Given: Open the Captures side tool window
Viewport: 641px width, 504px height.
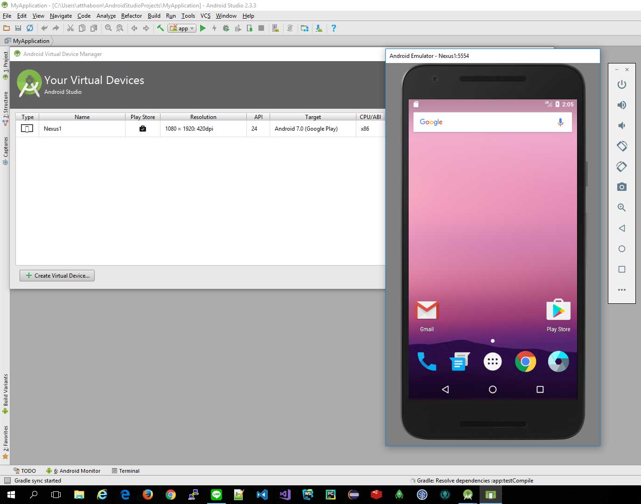Looking at the screenshot, I should coord(5,150).
